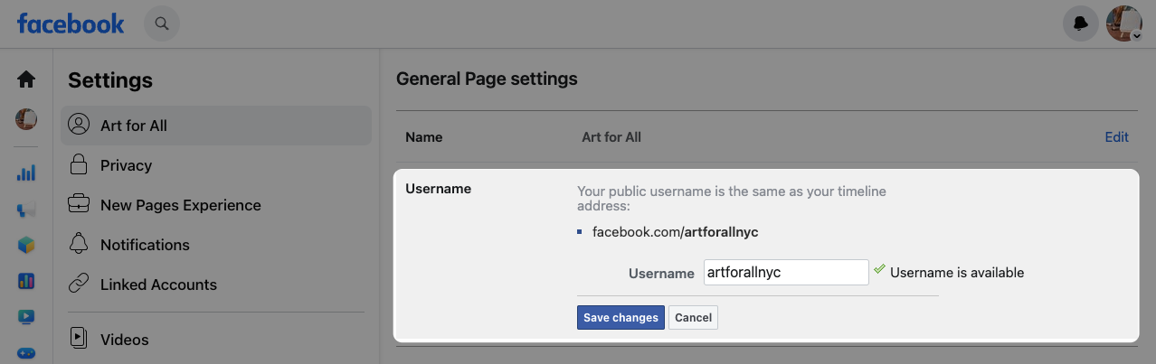
Task: Select Art for All in Settings
Action: [216, 126]
